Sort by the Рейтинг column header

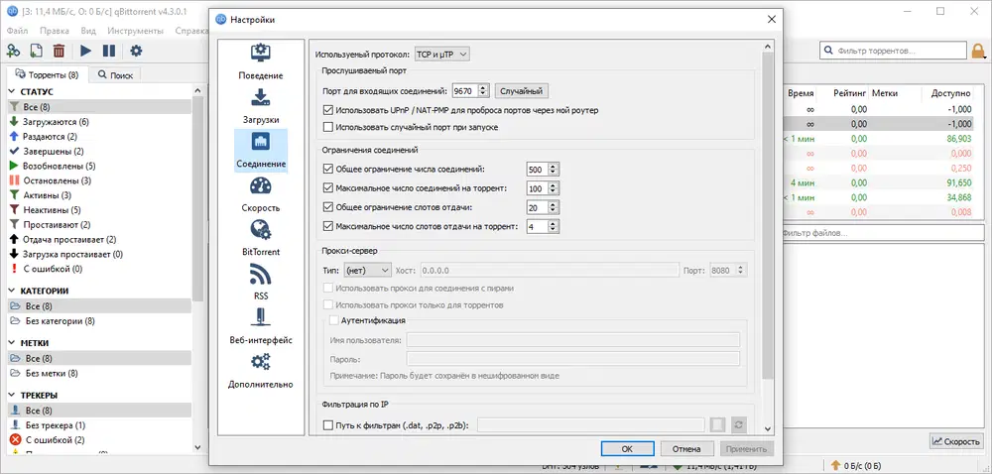click(x=850, y=93)
